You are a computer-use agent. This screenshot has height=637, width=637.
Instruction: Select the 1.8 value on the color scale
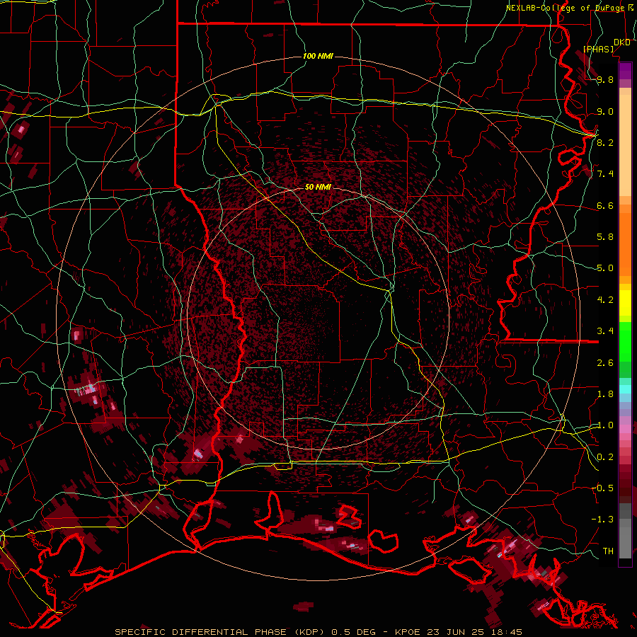pos(605,394)
